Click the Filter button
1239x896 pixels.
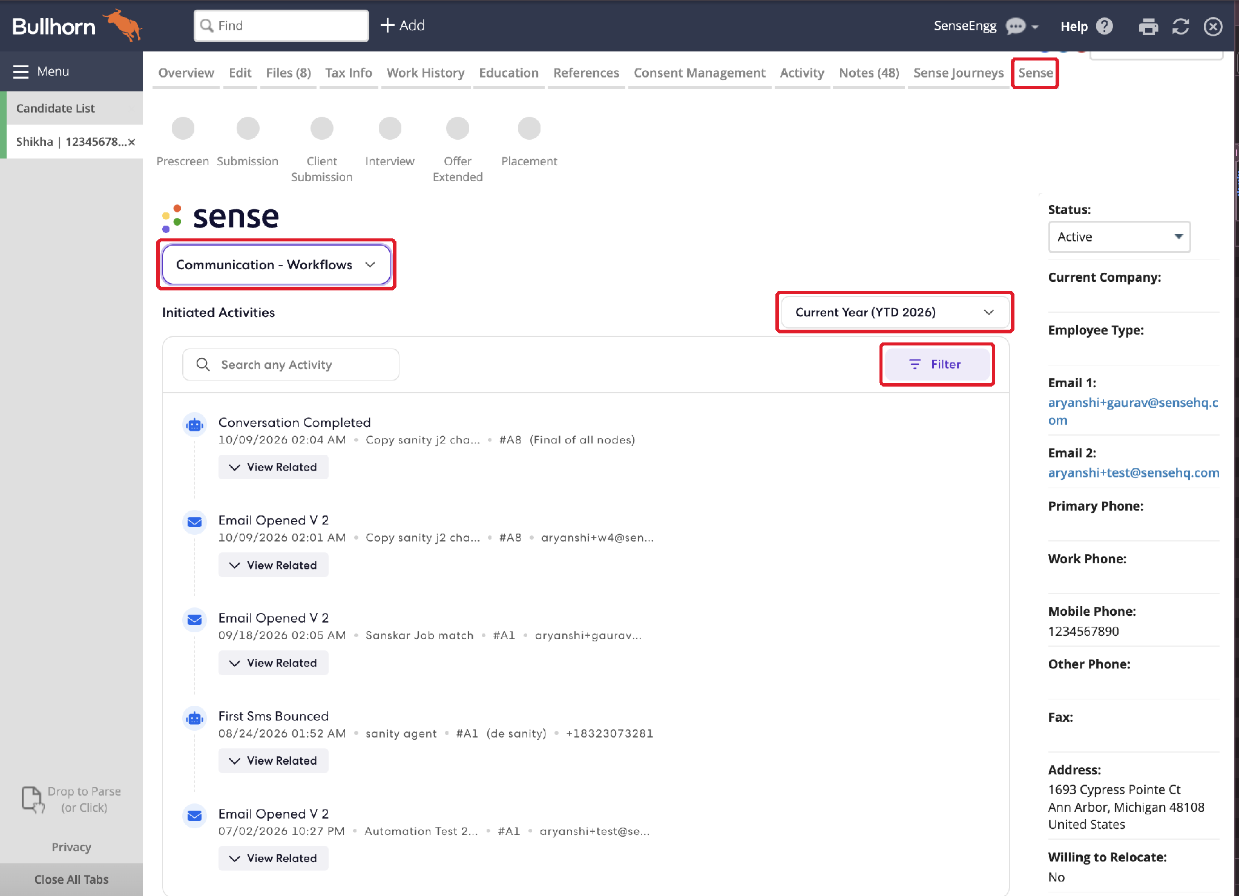tap(937, 364)
